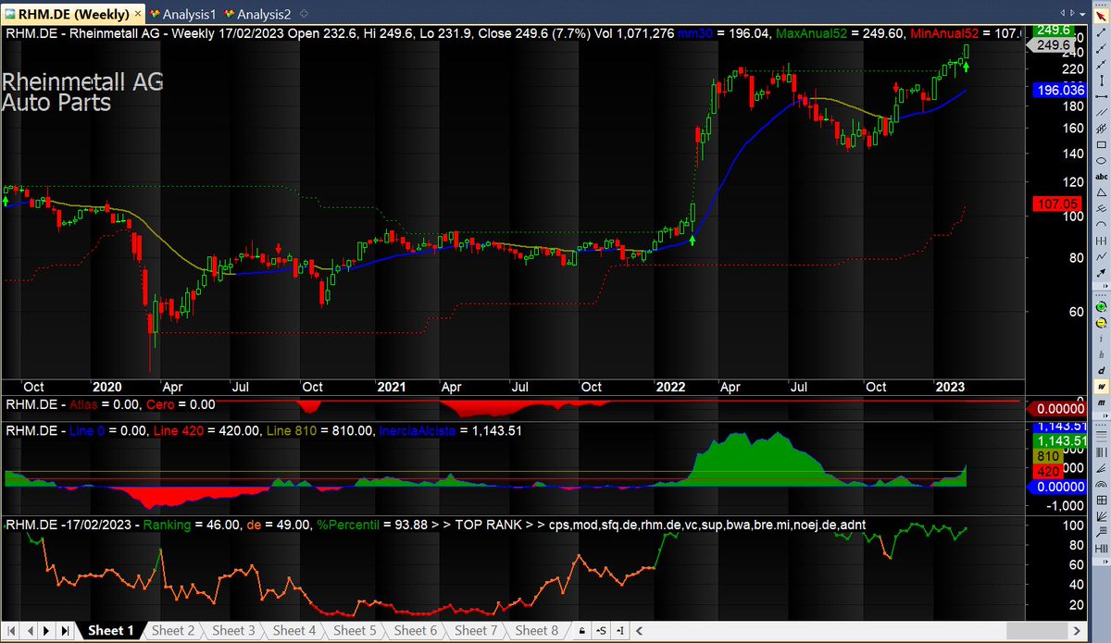The width and height of the screenshot is (1111, 643).
Task: Zoom out with yellow minus magnifier
Action: tap(1102, 322)
